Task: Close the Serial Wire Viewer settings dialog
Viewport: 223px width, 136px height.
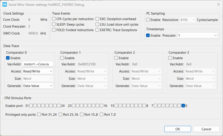Action: click(219, 4)
